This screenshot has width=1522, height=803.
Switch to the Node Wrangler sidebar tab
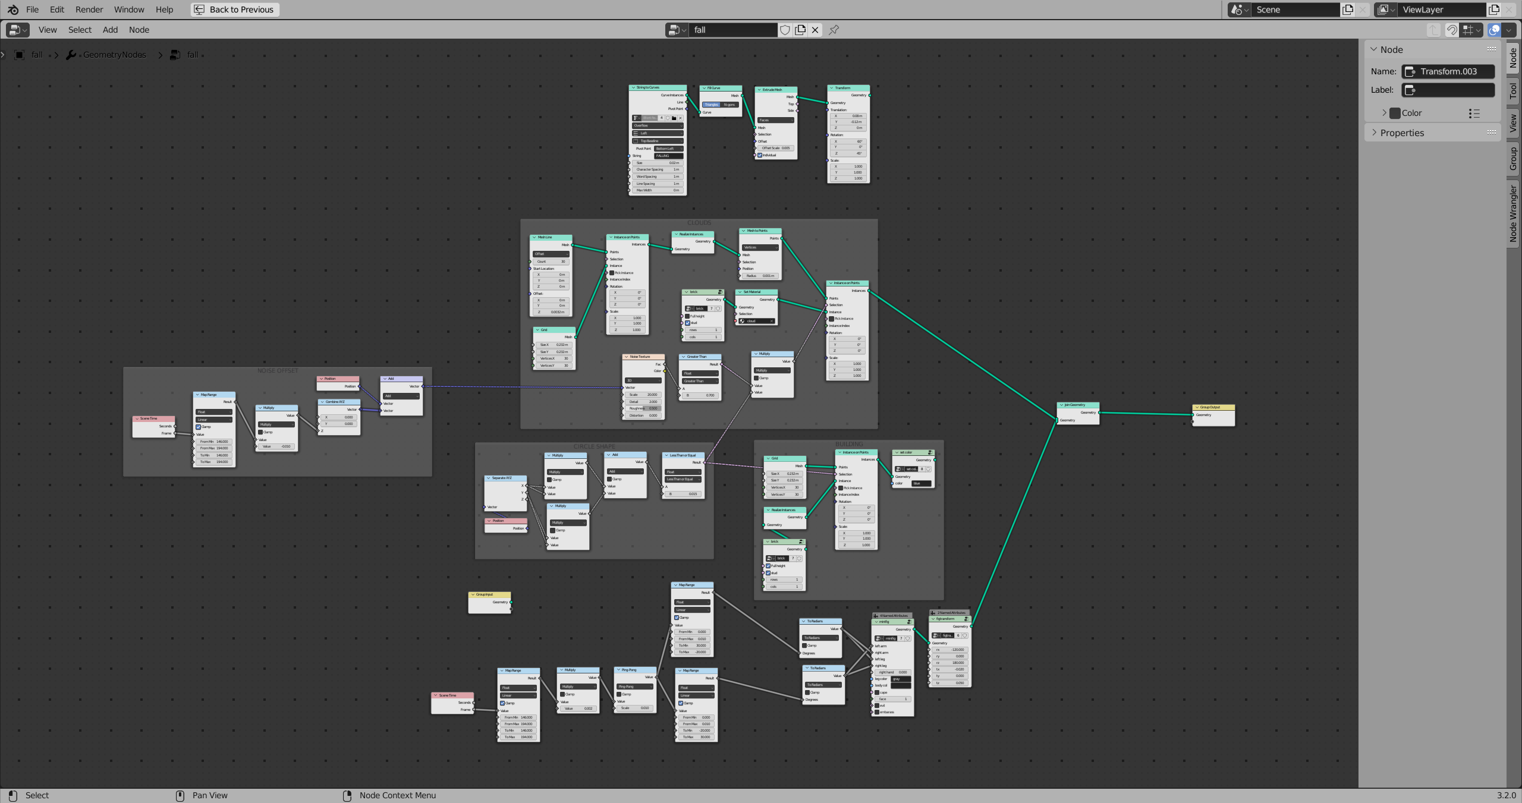click(x=1514, y=213)
